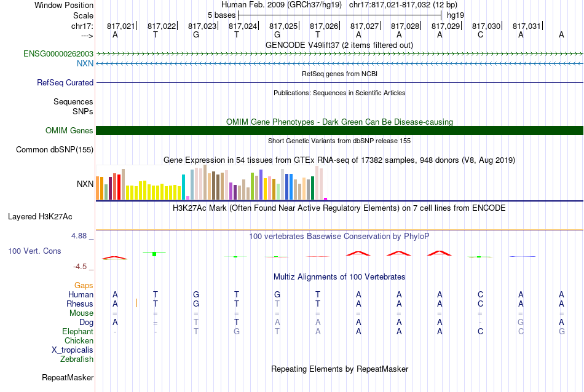Open the Gene Expression in 54 tissues title
This screenshot has width=584, height=392.
coord(339,160)
